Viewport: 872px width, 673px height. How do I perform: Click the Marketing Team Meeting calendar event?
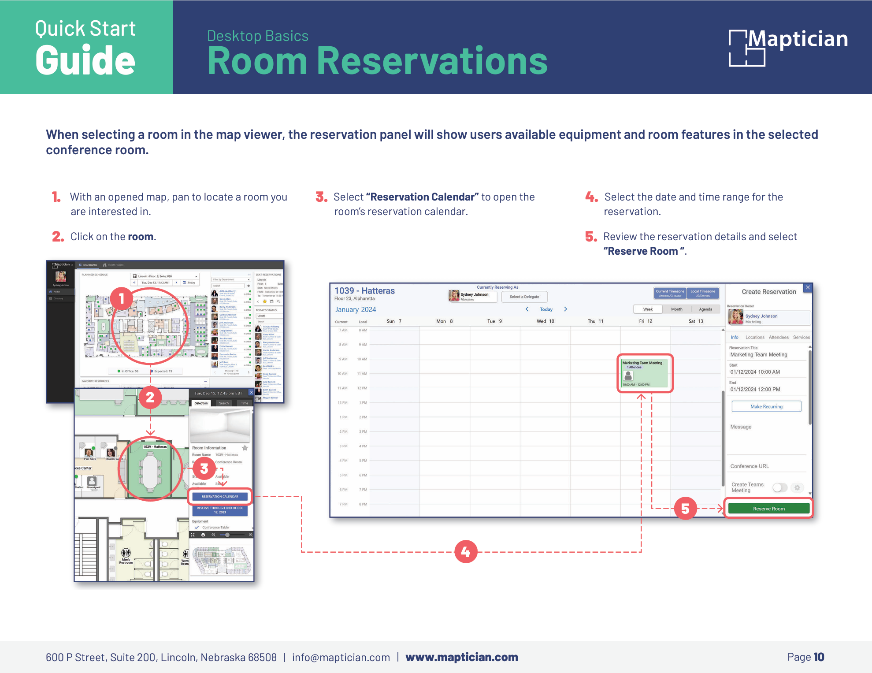(645, 373)
